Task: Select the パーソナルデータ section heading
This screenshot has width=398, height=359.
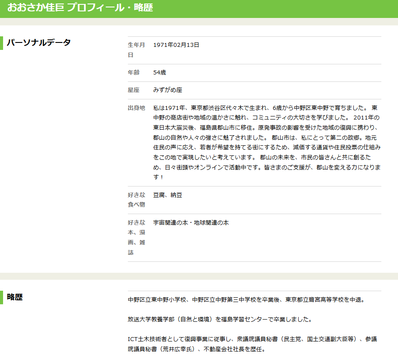Action: [39, 43]
